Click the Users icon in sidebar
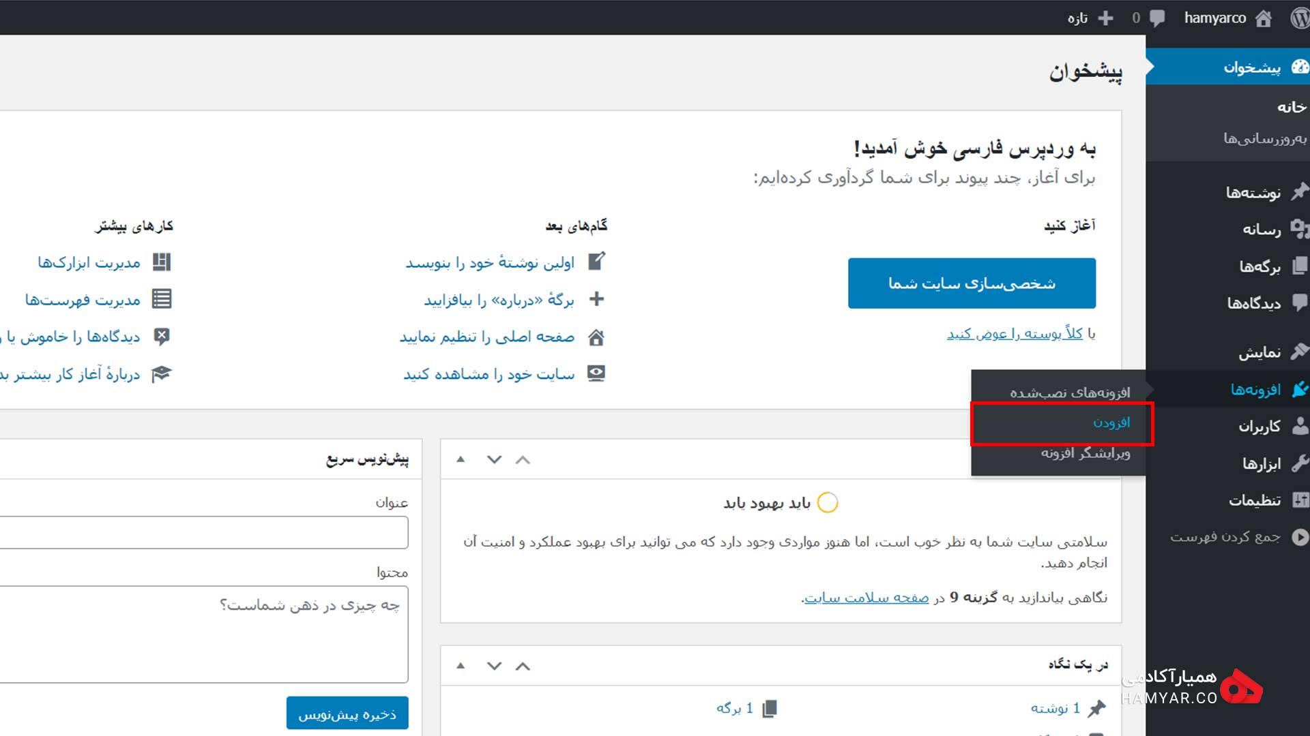Image resolution: width=1310 pixels, height=736 pixels. coord(1300,426)
